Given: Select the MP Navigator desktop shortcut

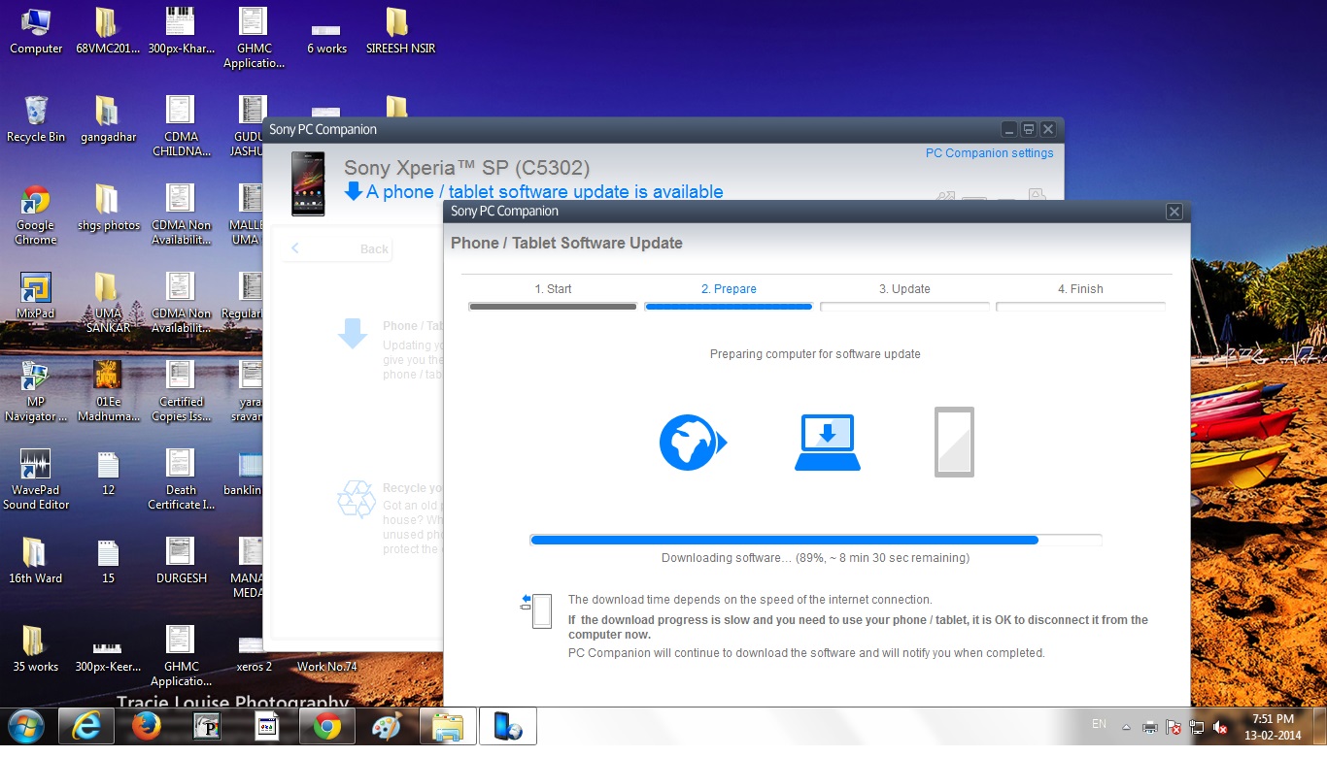Looking at the screenshot, I should [36, 392].
